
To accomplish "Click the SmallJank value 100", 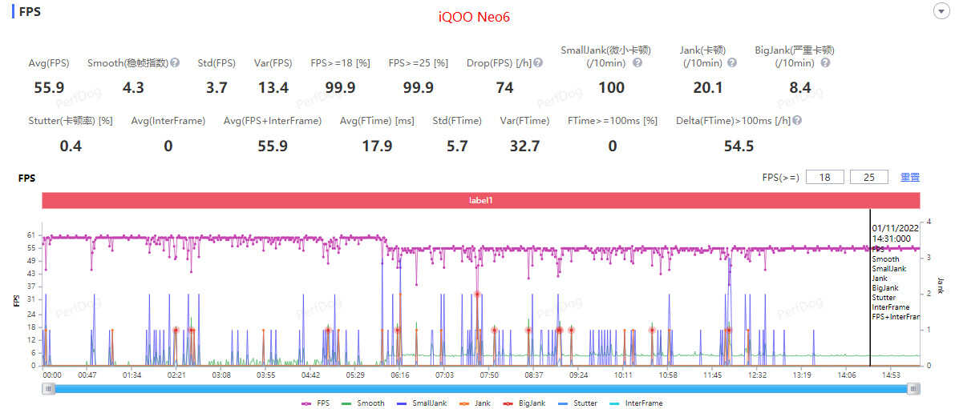I will pyautogui.click(x=612, y=87).
